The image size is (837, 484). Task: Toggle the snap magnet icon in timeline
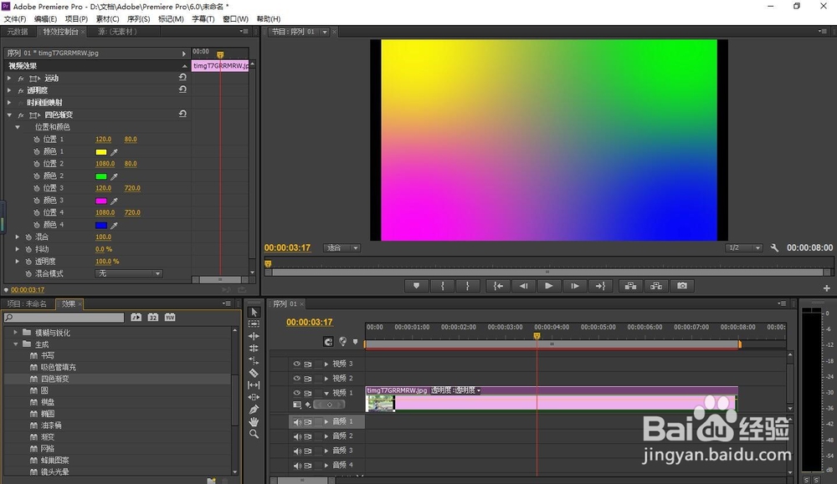click(328, 342)
